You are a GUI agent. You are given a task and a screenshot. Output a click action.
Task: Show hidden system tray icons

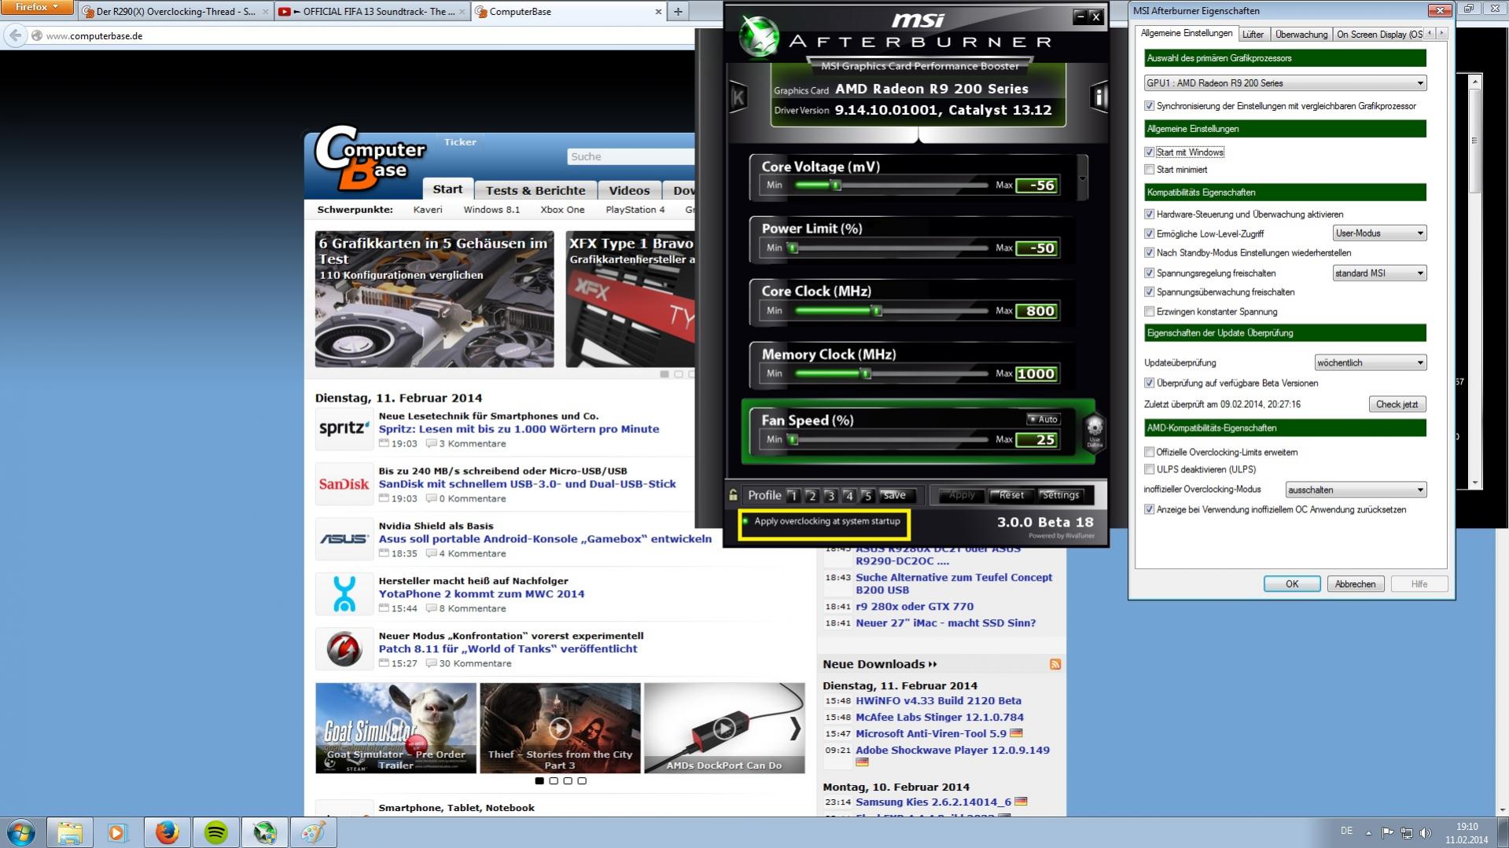point(1368,832)
